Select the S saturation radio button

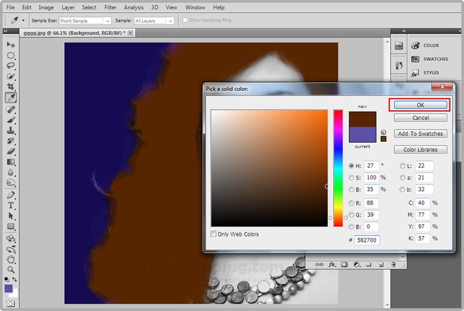(351, 177)
